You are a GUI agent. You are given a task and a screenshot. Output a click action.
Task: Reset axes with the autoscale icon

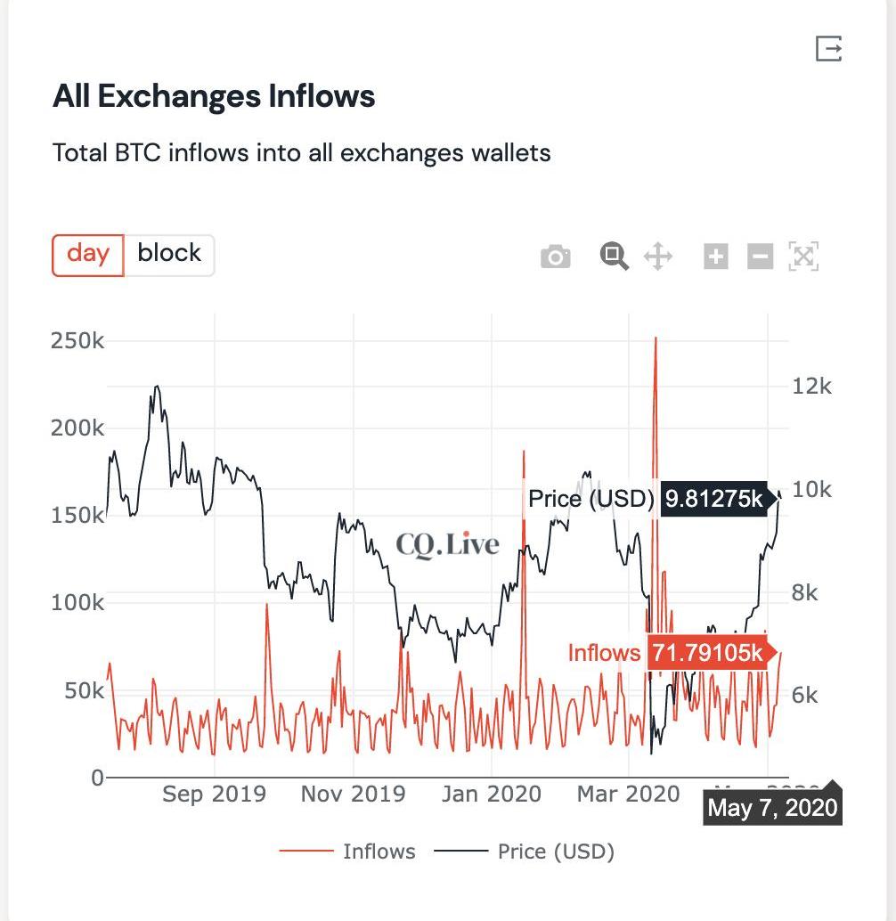point(803,257)
